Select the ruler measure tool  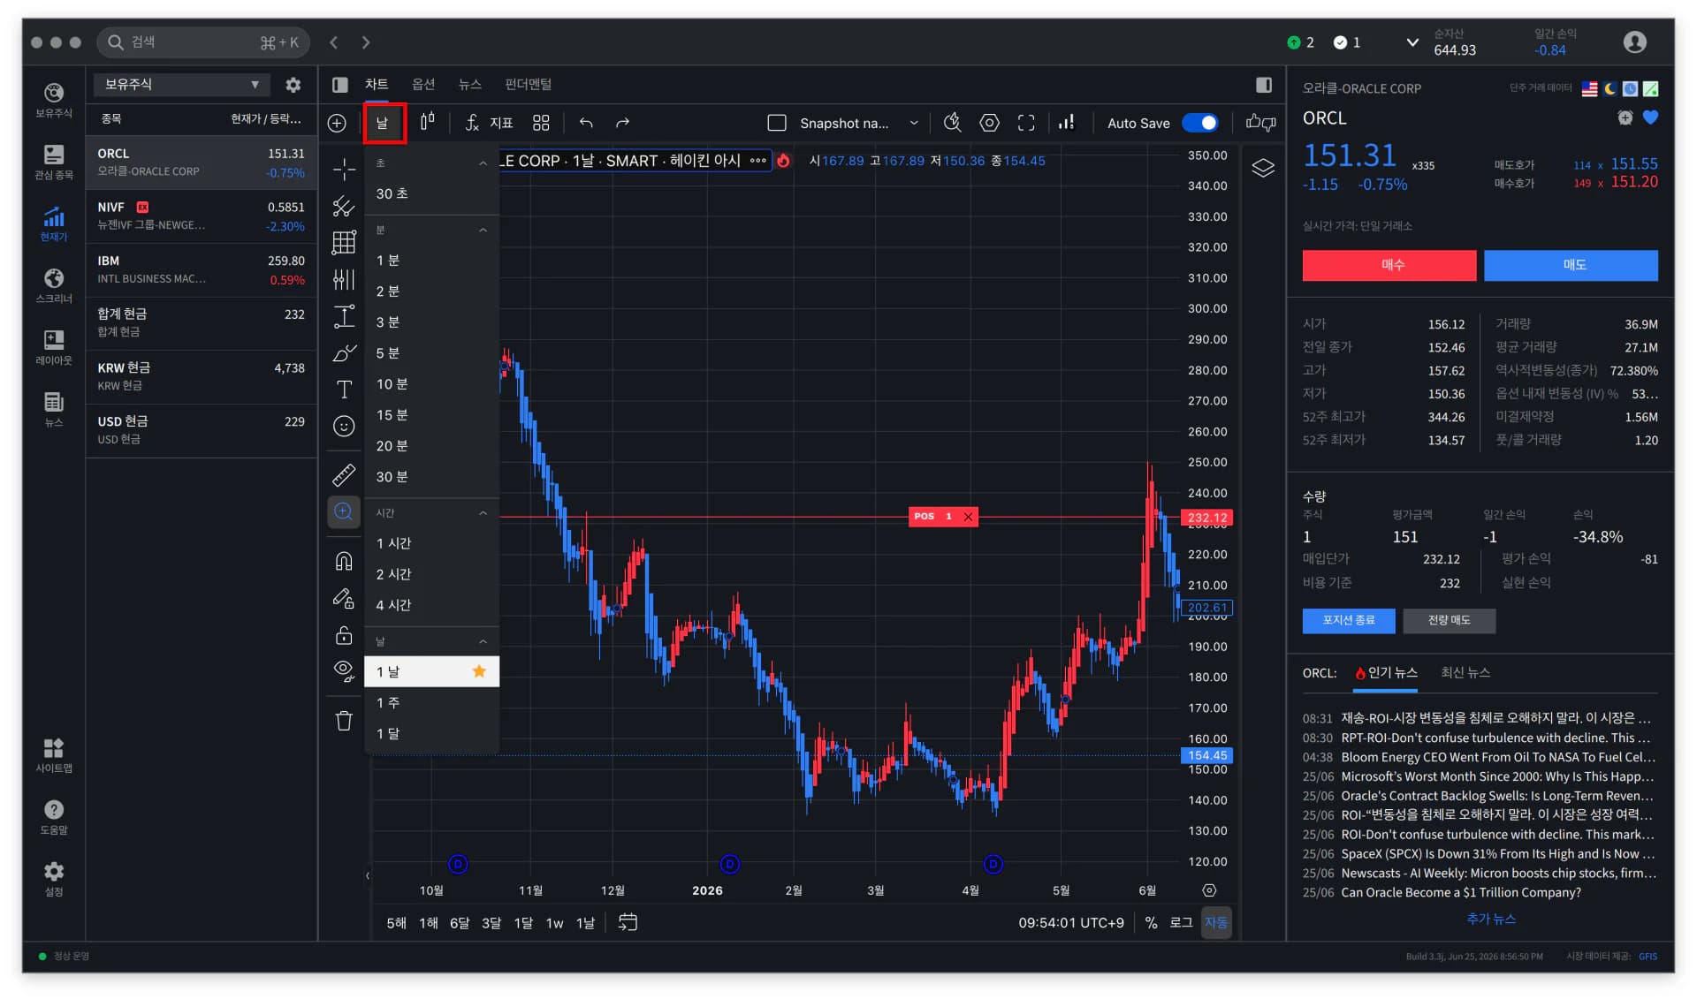(x=344, y=474)
